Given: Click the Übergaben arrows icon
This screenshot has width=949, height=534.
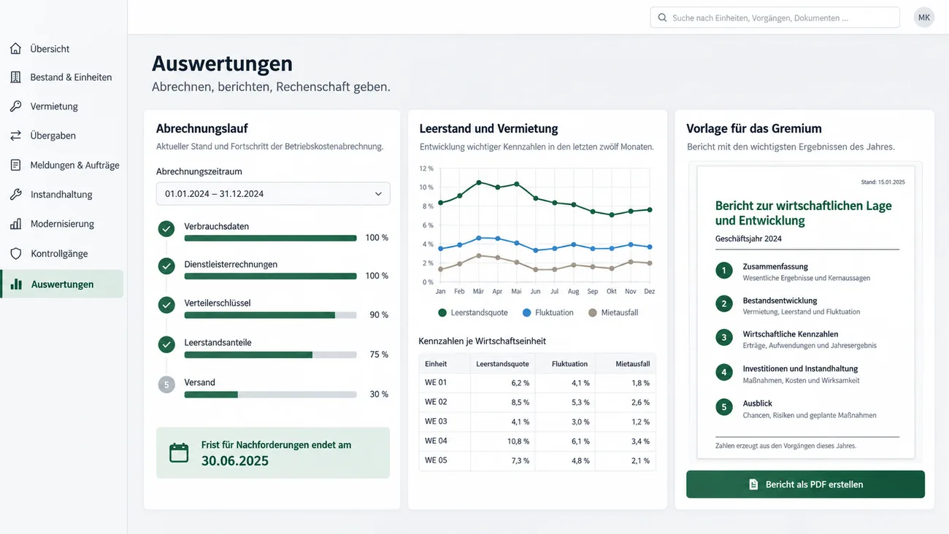Looking at the screenshot, I should pyautogui.click(x=15, y=136).
